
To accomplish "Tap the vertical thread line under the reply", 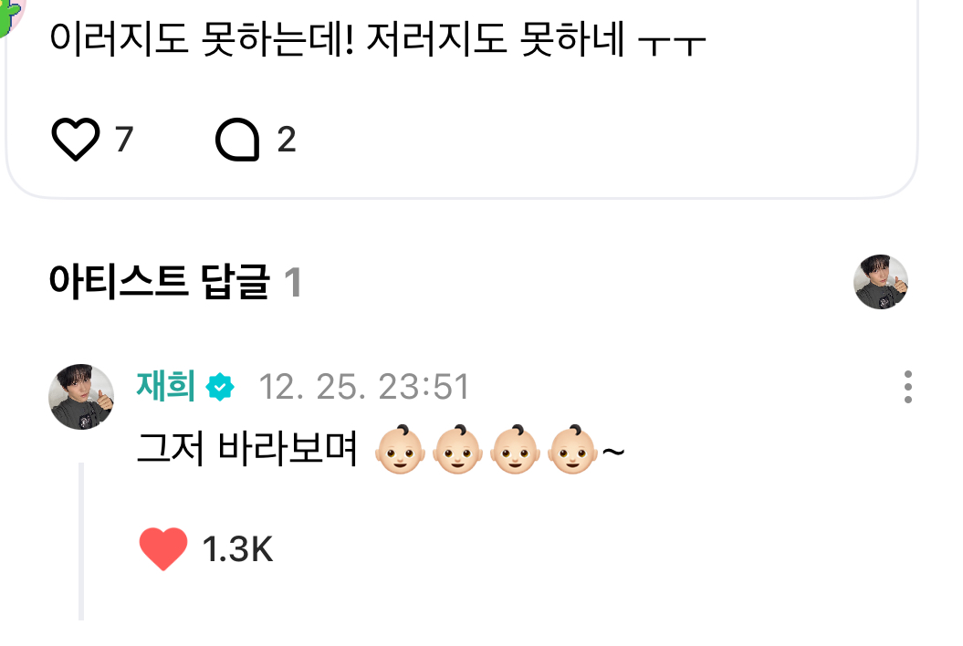I will [81, 542].
